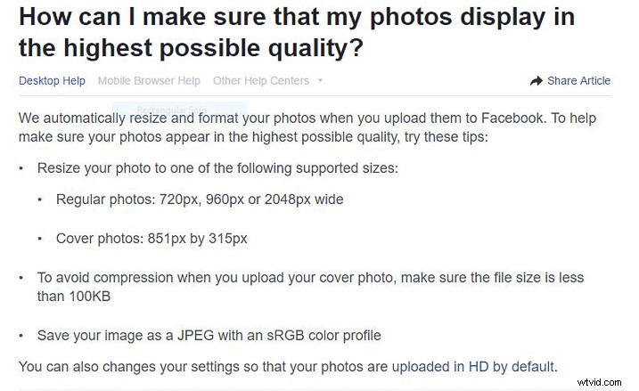This screenshot has width=639, height=391.
Task: Switch to the Desktop Help tab
Action: (52, 81)
